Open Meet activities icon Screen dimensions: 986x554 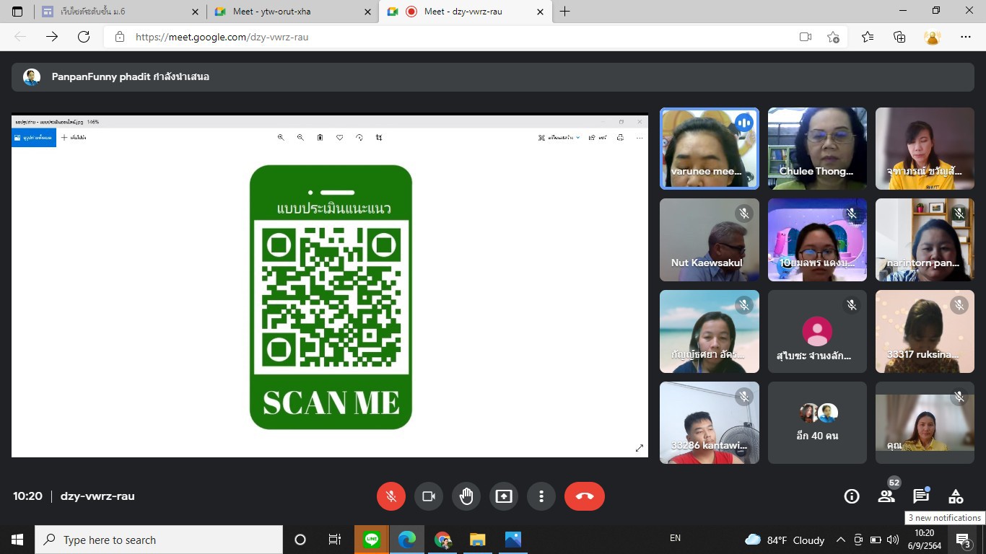pyautogui.click(x=956, y=496)
